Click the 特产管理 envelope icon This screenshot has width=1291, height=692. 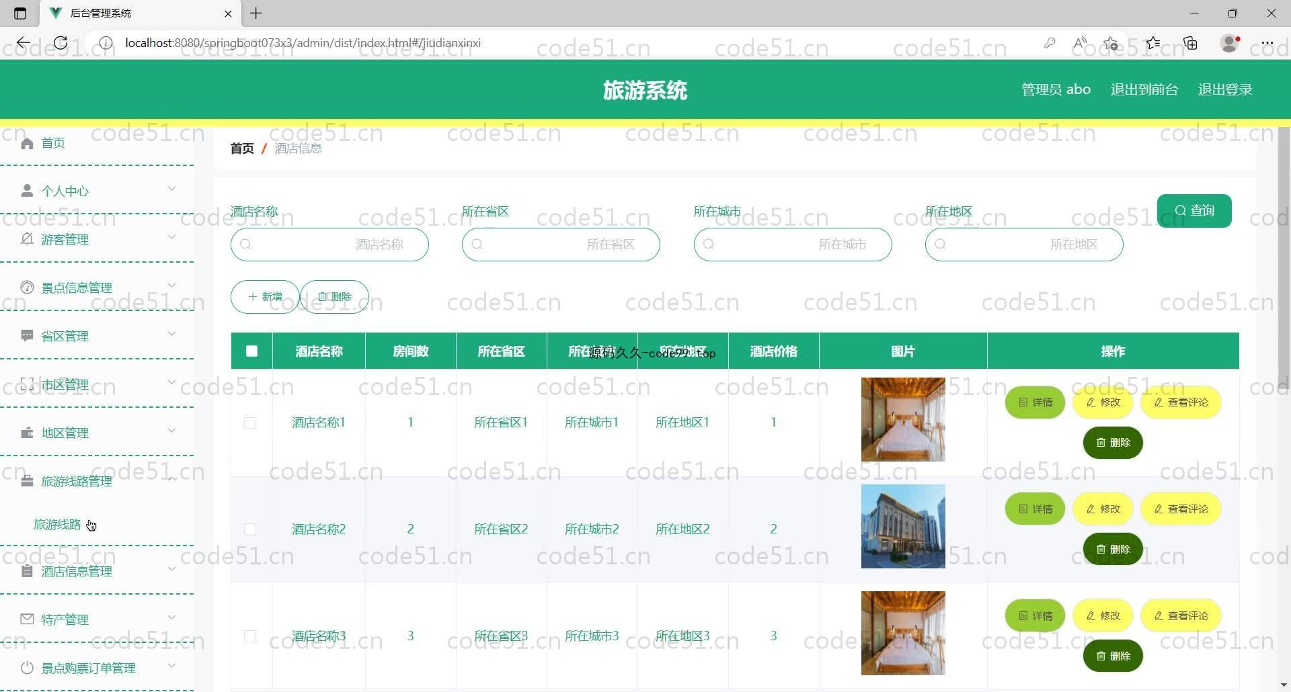tap(27, 619)
